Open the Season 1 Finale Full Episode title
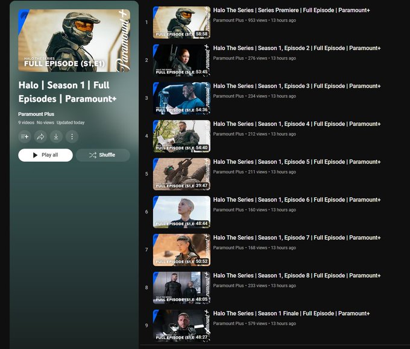The height and width of the screenshot is (349, 410). tap(291, 313)
